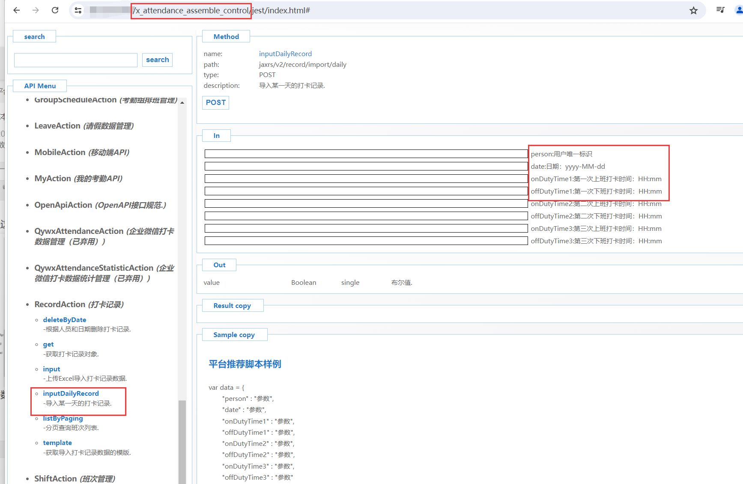
Task: Click the description 导入某一天的打卡记录 in Method panel
Action: click(x=292, y=86)
